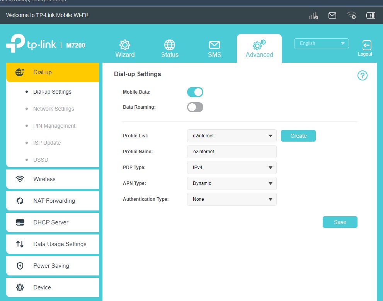Open the NAT Forwarding section
Screen dimensions: 383x301
coord(53,201)
